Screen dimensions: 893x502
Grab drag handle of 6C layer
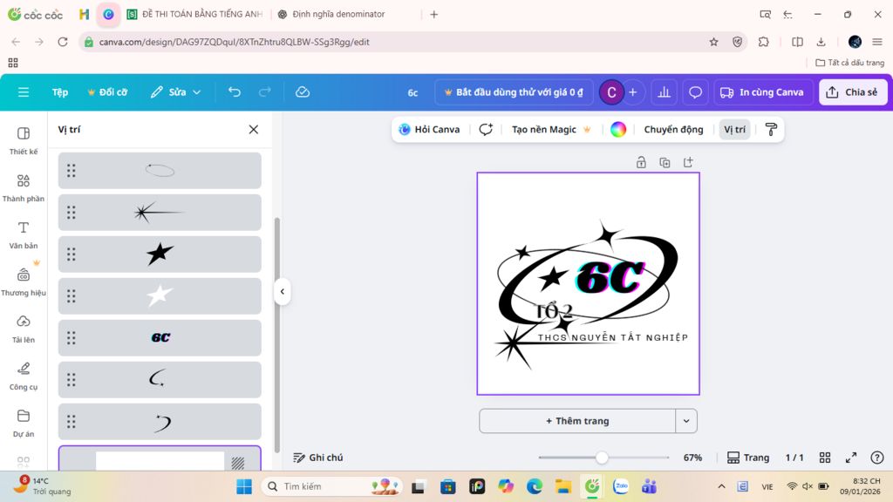click(72, 337)
